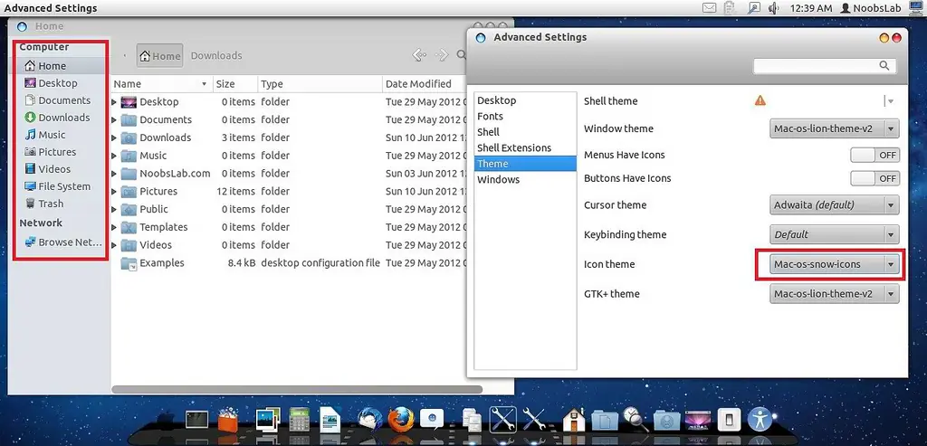927x446 pixels.
Task: Toggle the Menus Have Icons switch
Action: tap(875, 156)
